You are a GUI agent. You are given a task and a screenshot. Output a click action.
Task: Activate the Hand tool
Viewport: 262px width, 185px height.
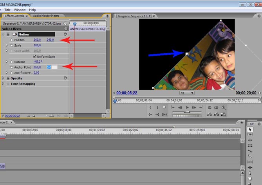(251, 178)
